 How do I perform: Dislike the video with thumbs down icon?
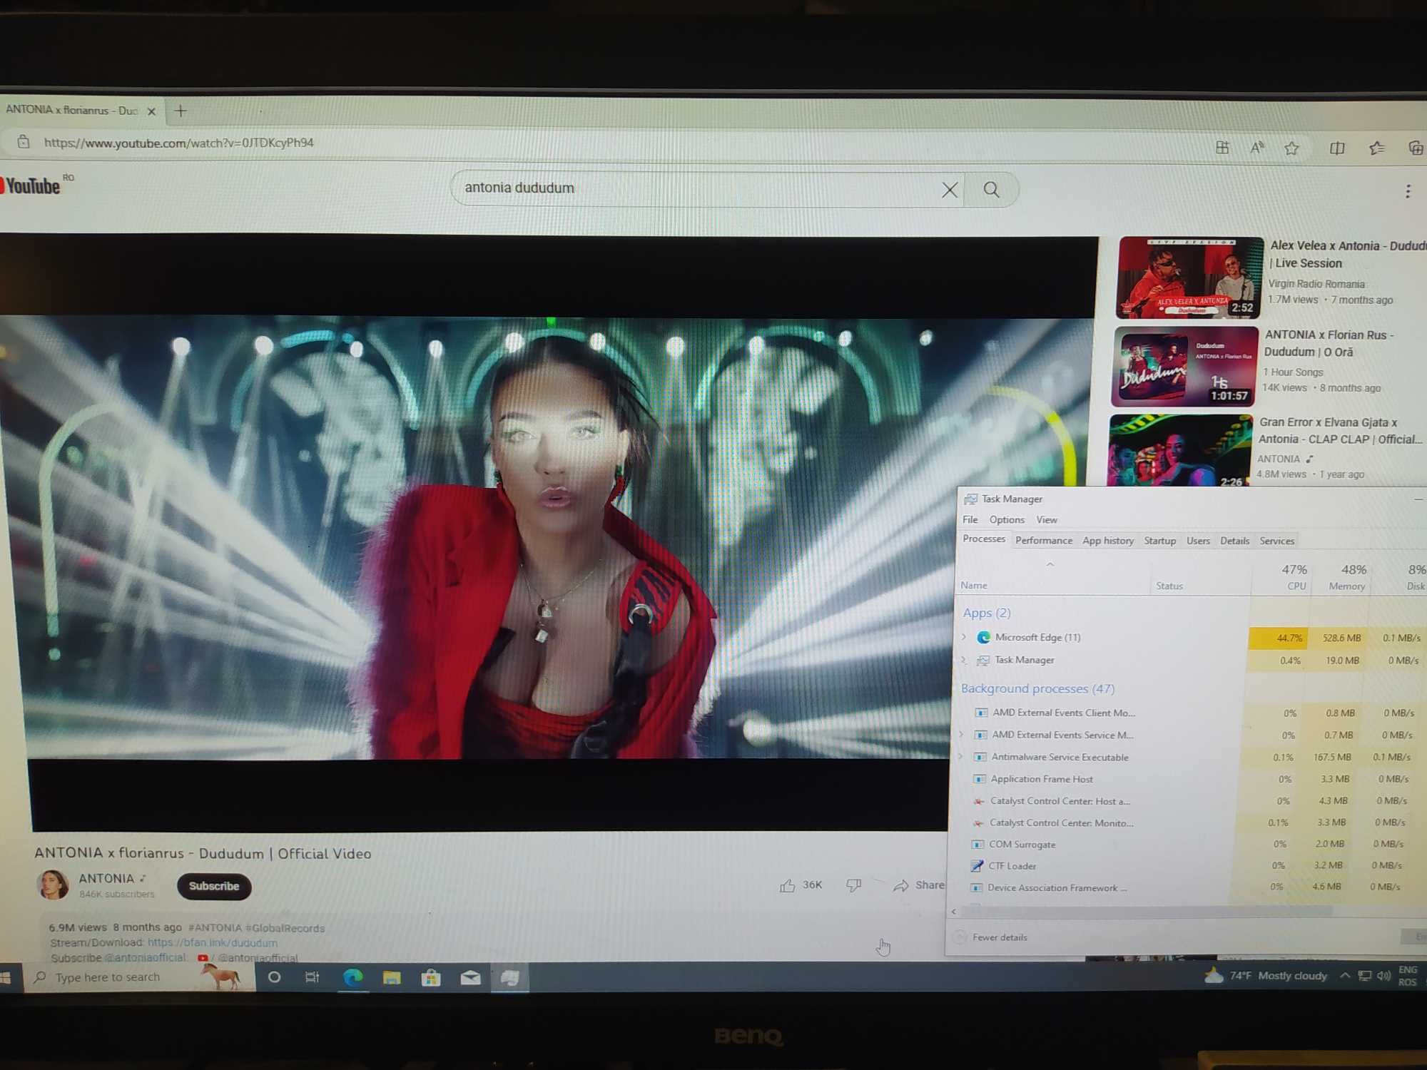point(853,885)
